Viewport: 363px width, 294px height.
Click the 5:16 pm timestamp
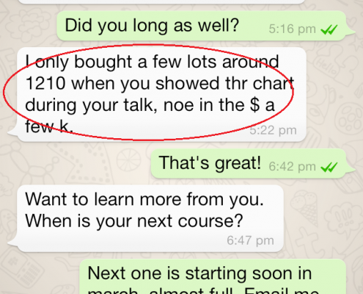[293, 29]
